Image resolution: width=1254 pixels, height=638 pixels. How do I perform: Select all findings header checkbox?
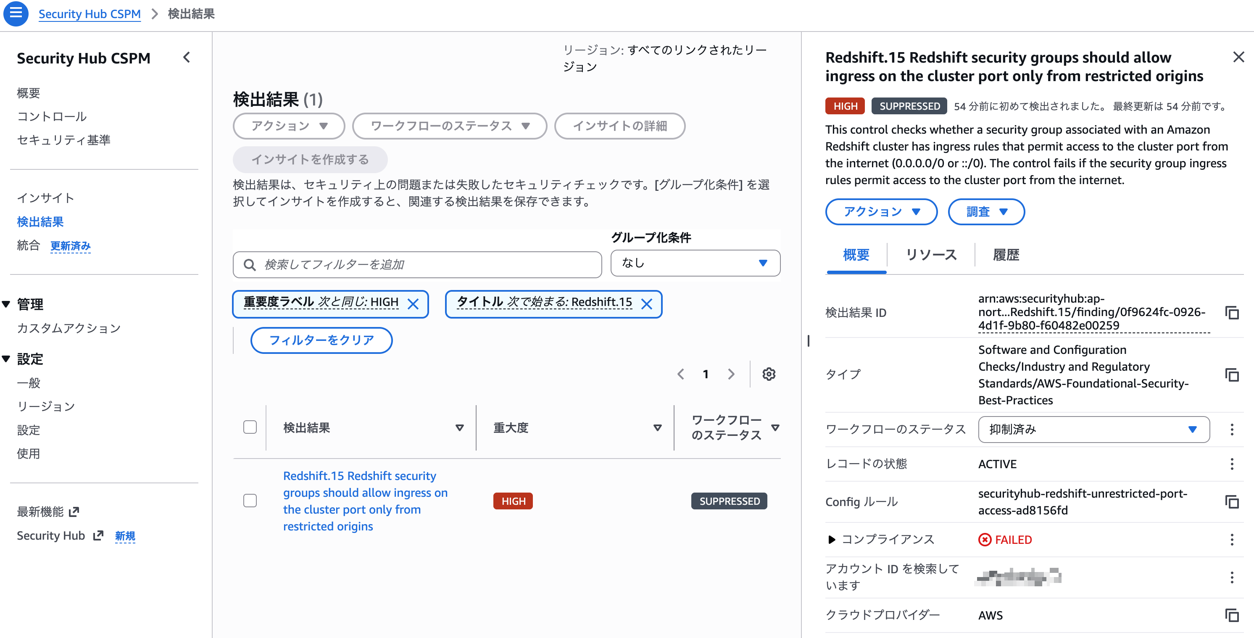tap(250, 427)
